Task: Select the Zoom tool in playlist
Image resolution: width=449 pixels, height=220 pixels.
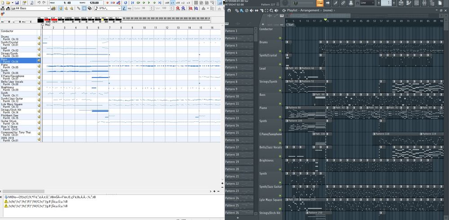Action: click(x=271, y=10)
